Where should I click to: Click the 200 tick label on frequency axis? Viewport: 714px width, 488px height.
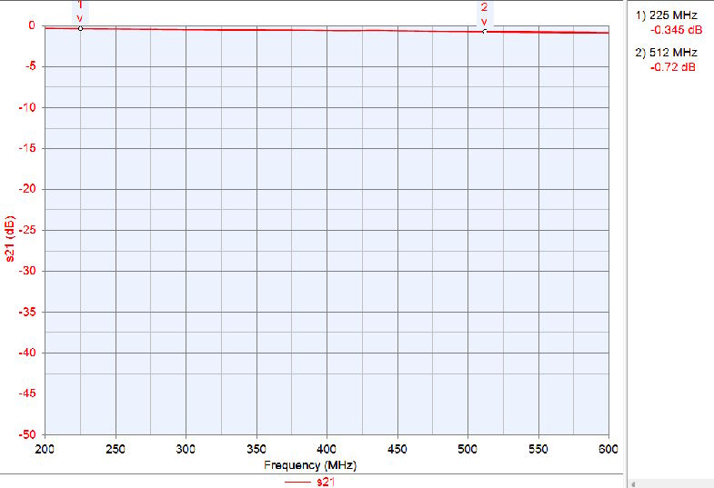pyautogui.click(x=45, y=449)
